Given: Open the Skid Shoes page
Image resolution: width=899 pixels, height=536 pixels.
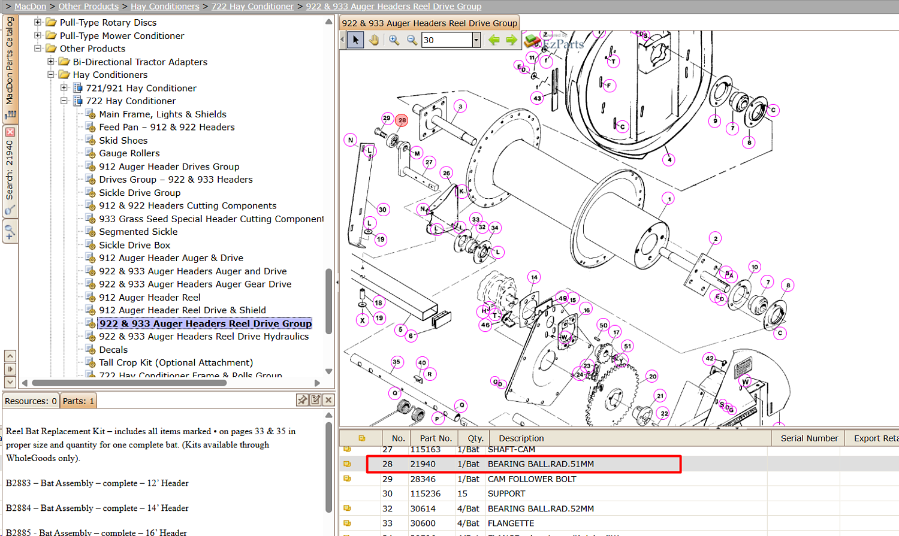Looking at the screenshot, I should coord(123,140).
